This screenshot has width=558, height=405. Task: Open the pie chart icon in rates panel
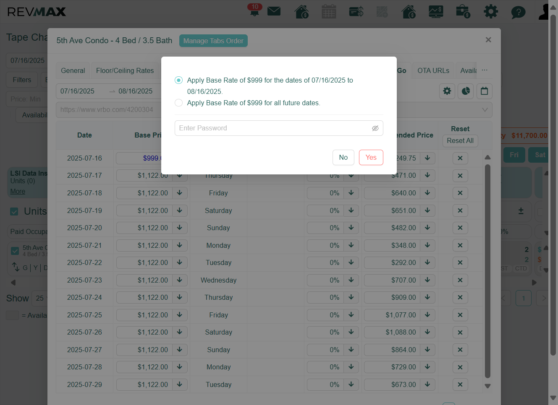466,91
